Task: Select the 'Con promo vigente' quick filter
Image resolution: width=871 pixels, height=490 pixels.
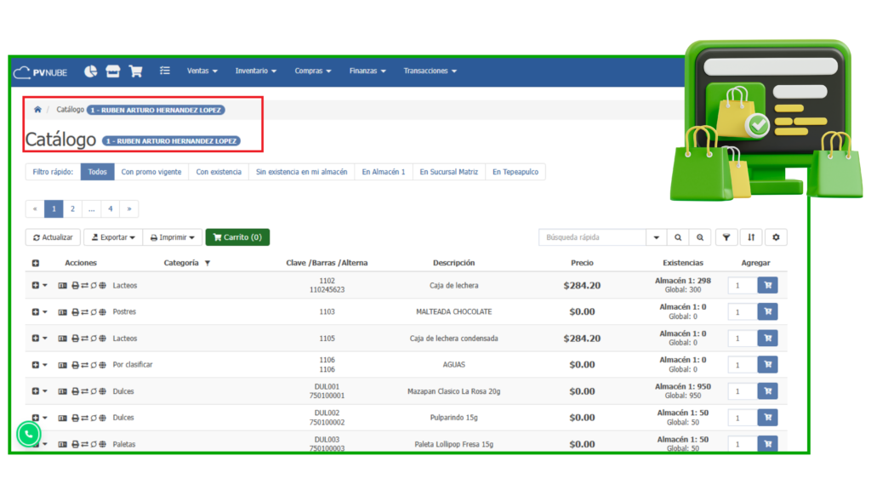Action: (x=151, y=172)
